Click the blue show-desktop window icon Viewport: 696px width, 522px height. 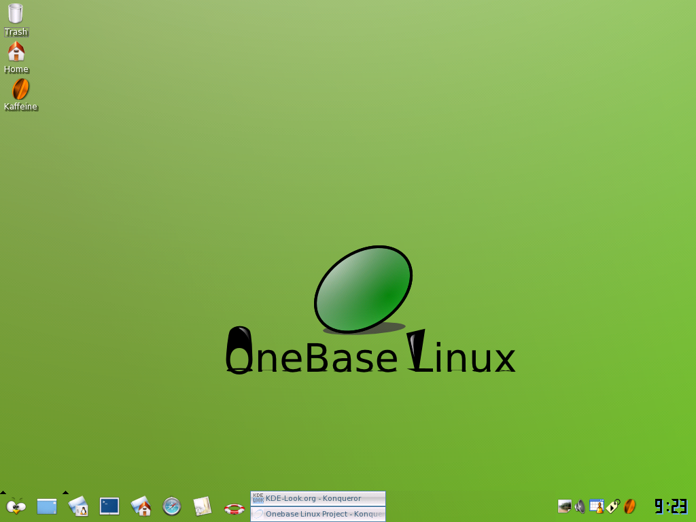pos(47,506)
